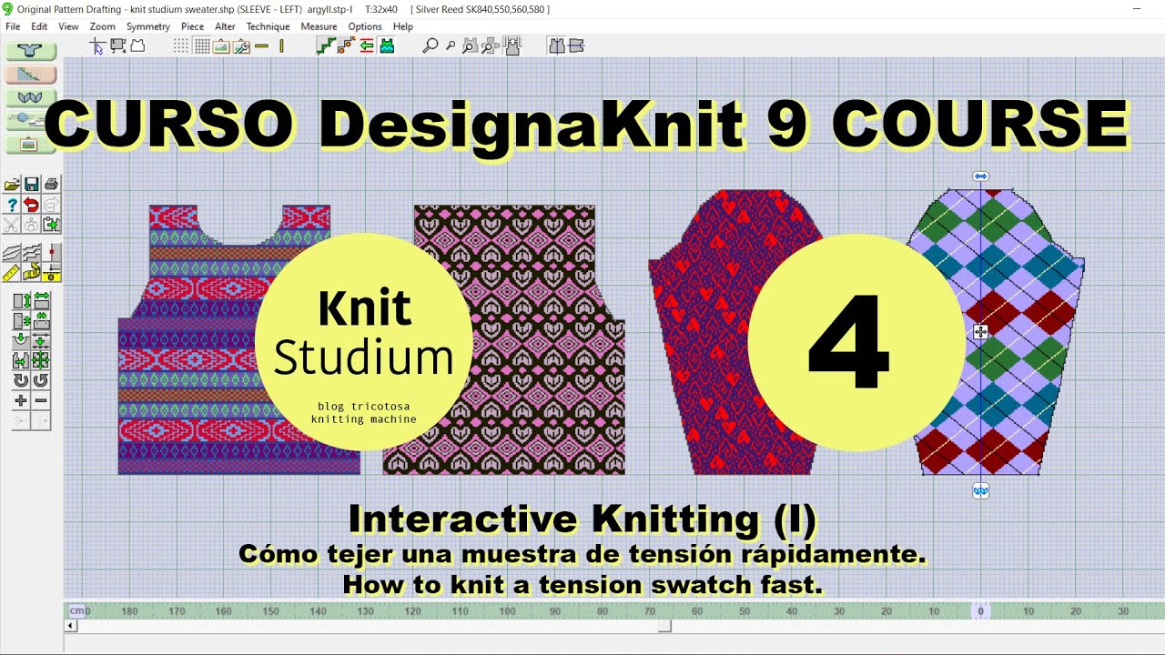Image resolution: width=1165 pixels, height=655 pixels.
Task: Click the green garment teal wave icon
Action: click(387, 45)
